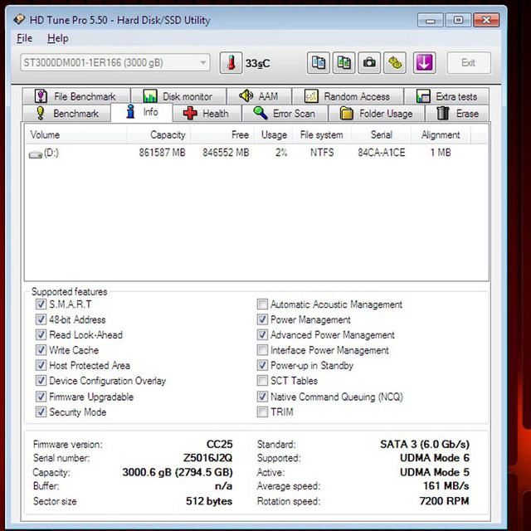The width and height of the screenshot is (531, 531).
Task: Toggle the Advanced Power Management checkbox
Action: (x=262, y=334)
